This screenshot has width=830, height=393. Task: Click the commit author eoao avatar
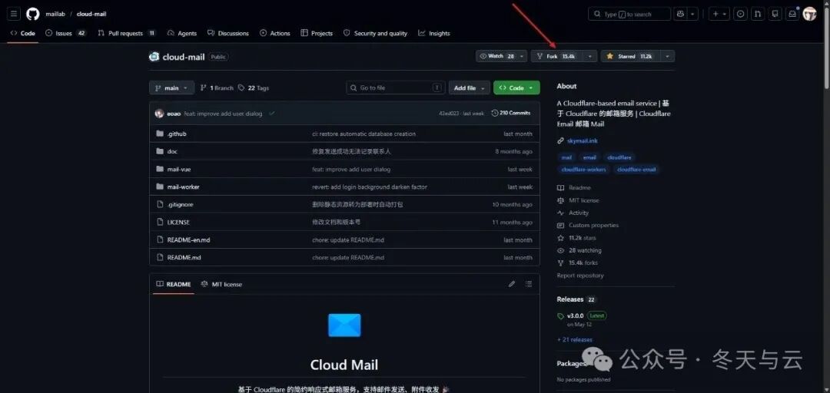159,113
